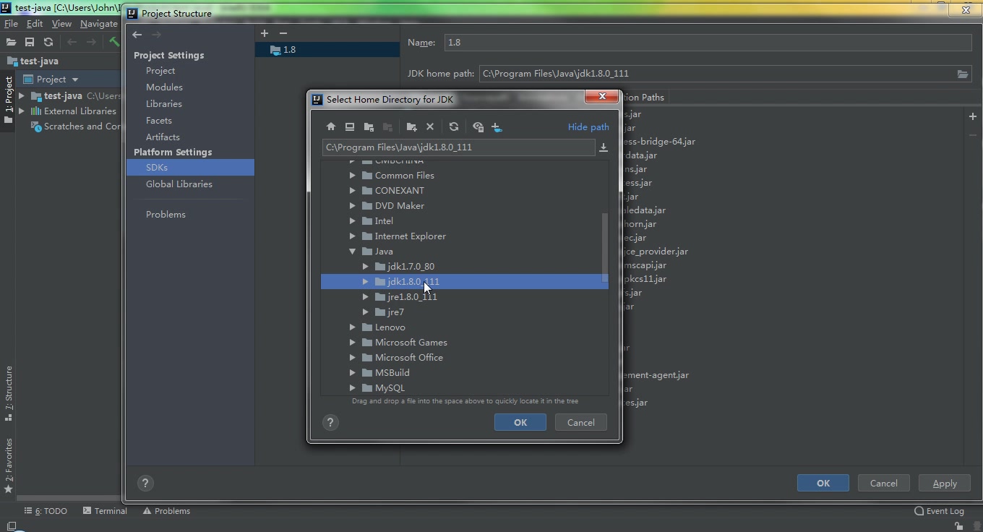Click Cancel in Select Home Directory dialog

[x=581, y=423]
